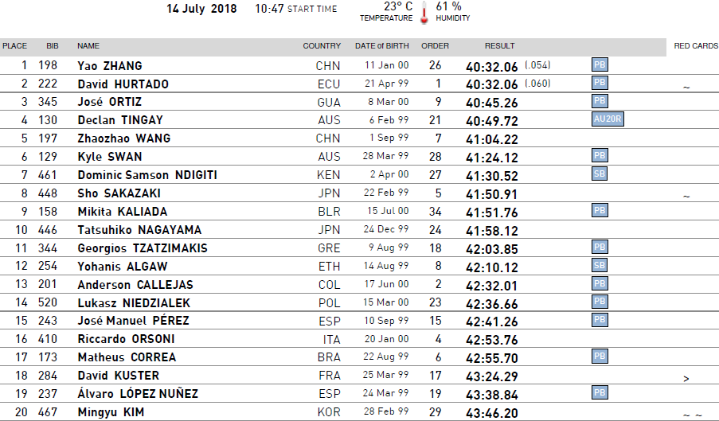This screenshot has width=719, height=421.
Task: Click the PB badge for Mikita KALIADA
Action: coord(600,210)
